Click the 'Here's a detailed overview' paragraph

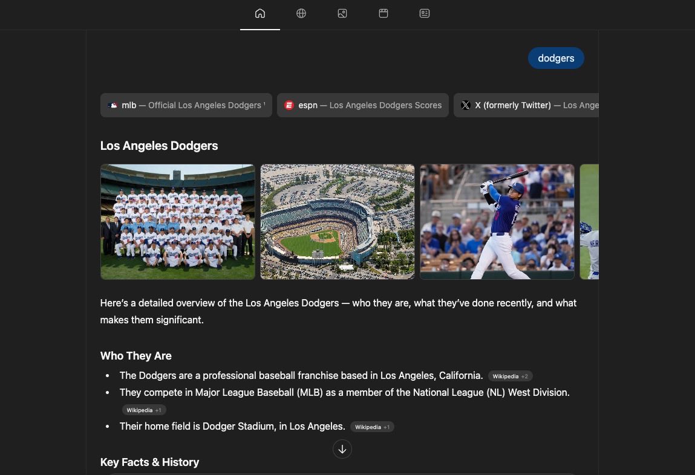click(x=338, y=311)
